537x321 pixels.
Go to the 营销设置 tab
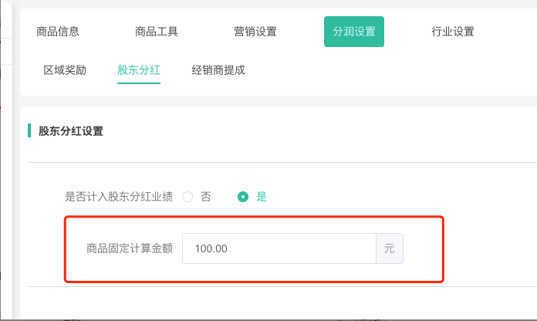pyautogui.click(x=255, y=32)
